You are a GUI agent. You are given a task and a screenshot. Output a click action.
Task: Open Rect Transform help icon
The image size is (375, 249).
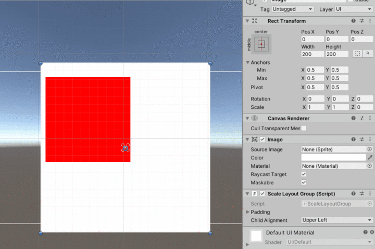point(353,21)
